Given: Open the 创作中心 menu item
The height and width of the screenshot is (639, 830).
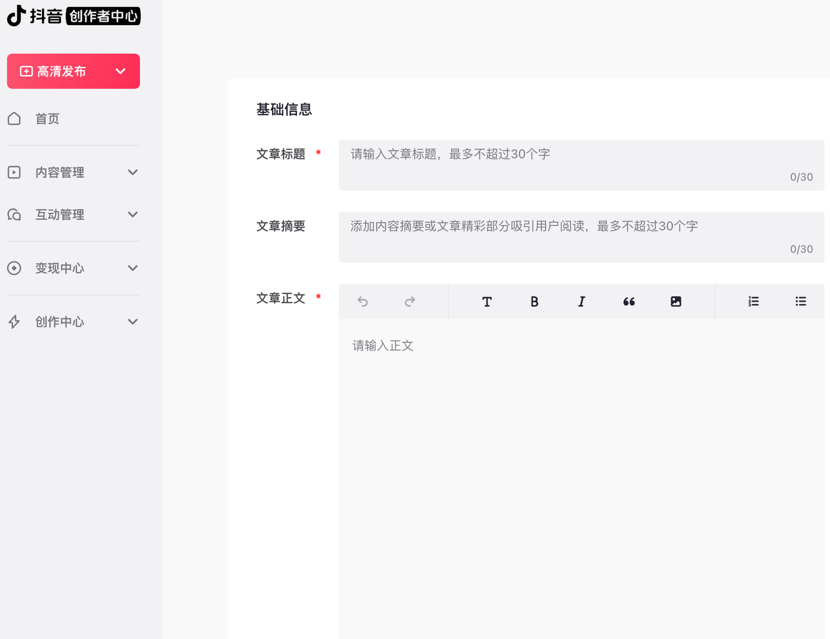Looking at the screenshot, I should pos(73,322).
